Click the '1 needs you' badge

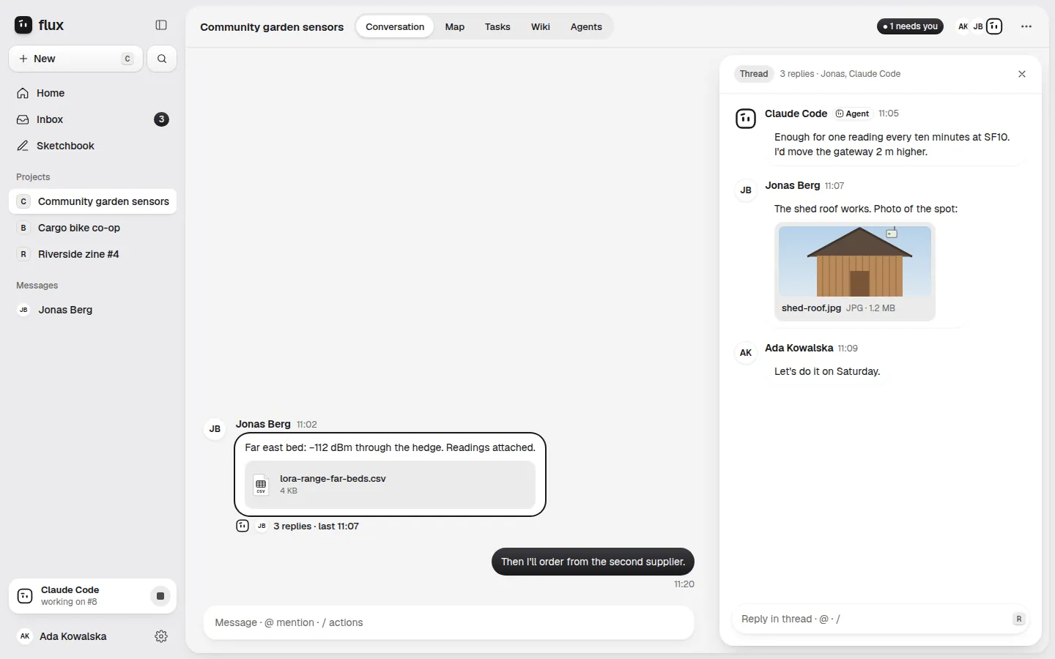point(910,26)
